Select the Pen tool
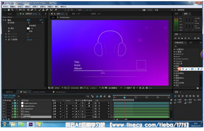The width and height of the screenshot is (204, 131). [32, 10]
